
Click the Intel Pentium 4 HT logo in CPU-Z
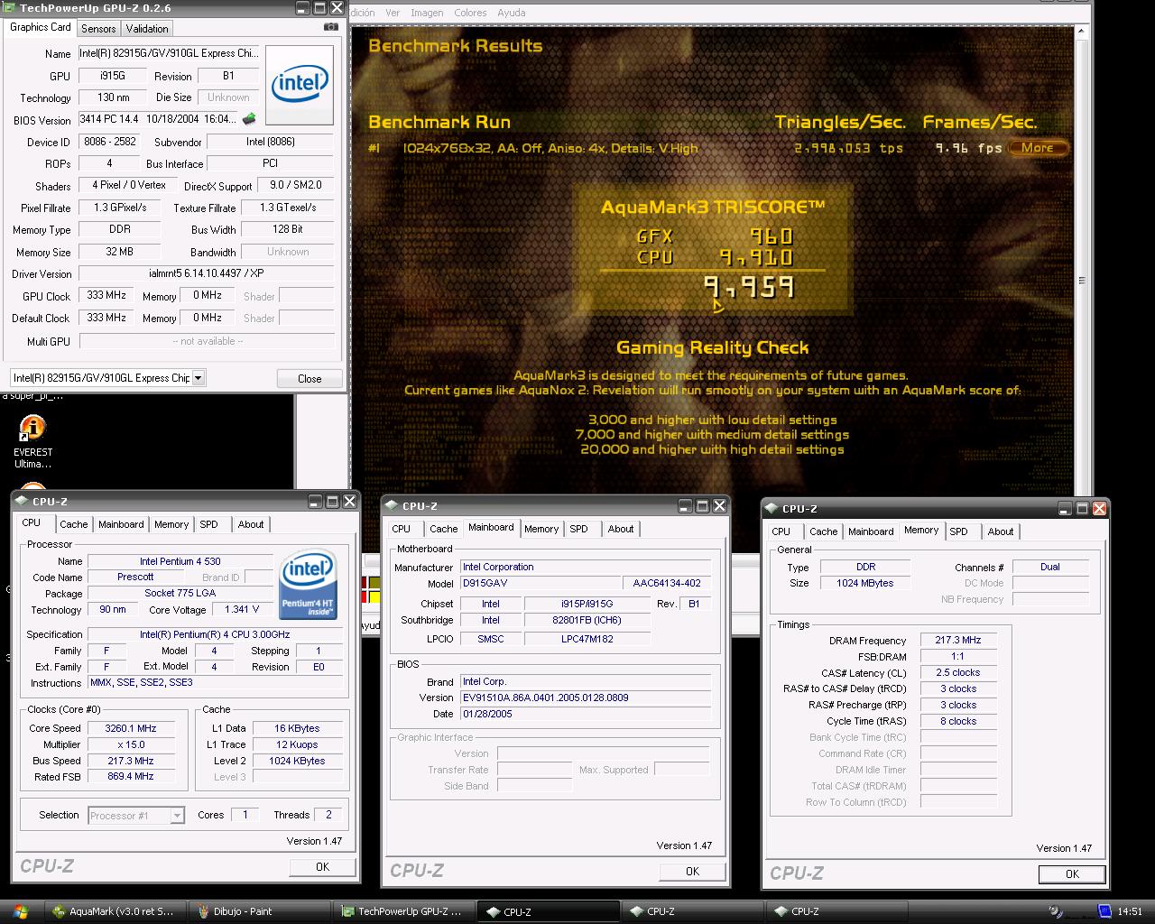(309, 585)
